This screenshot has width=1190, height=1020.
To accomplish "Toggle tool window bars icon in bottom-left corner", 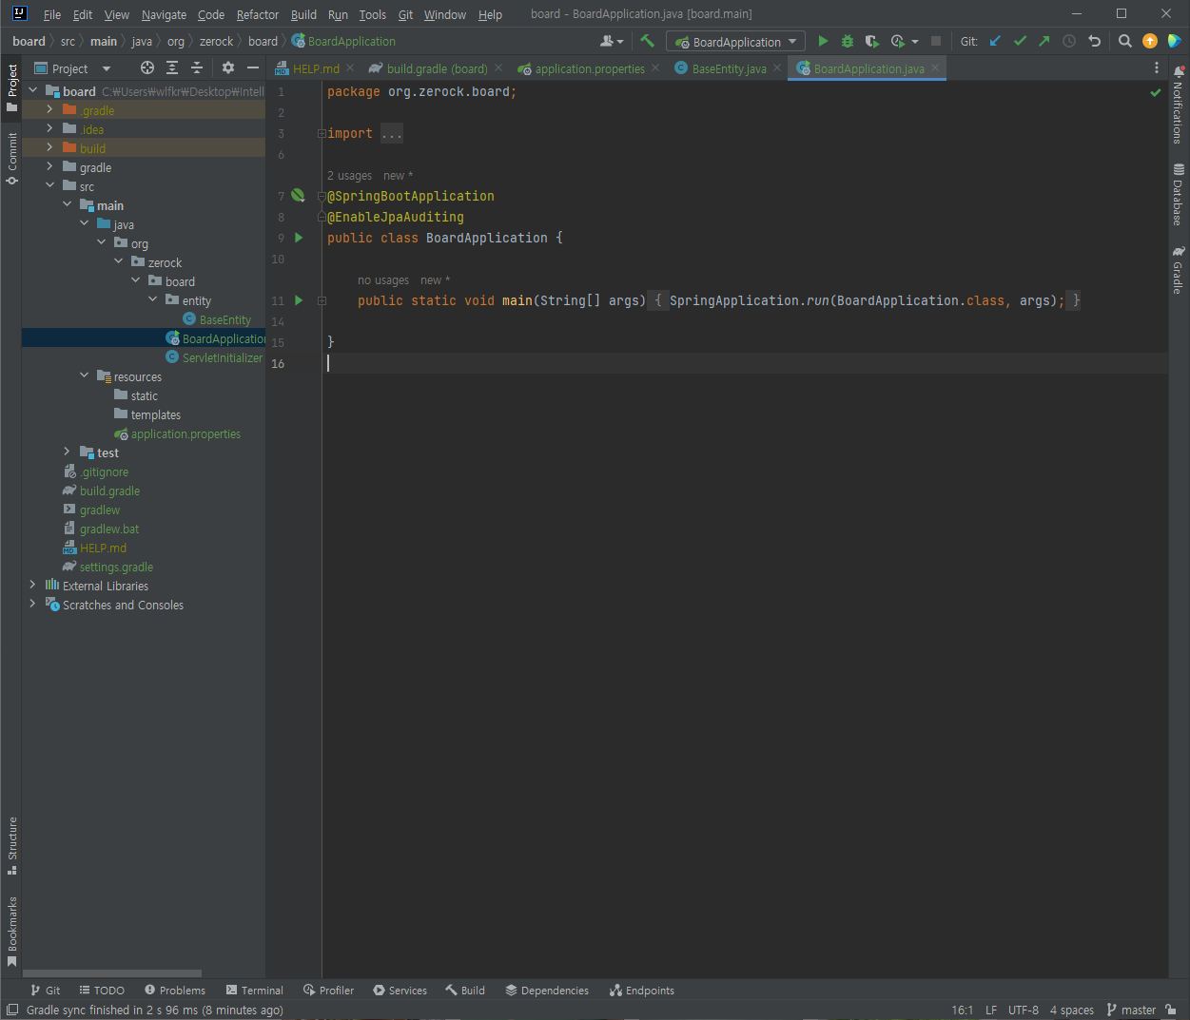I will pos(12,1010).
